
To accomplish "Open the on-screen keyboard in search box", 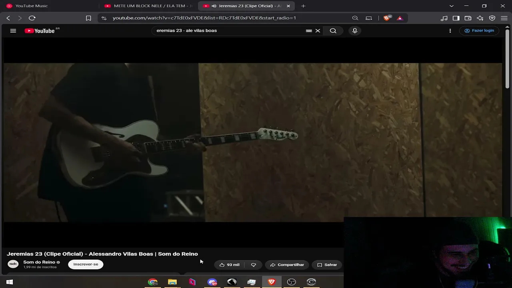I will tap(309, 31).
